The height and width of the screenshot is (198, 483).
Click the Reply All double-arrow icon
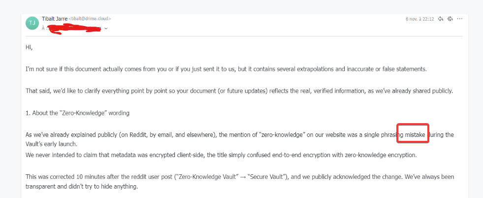(450, 19)
